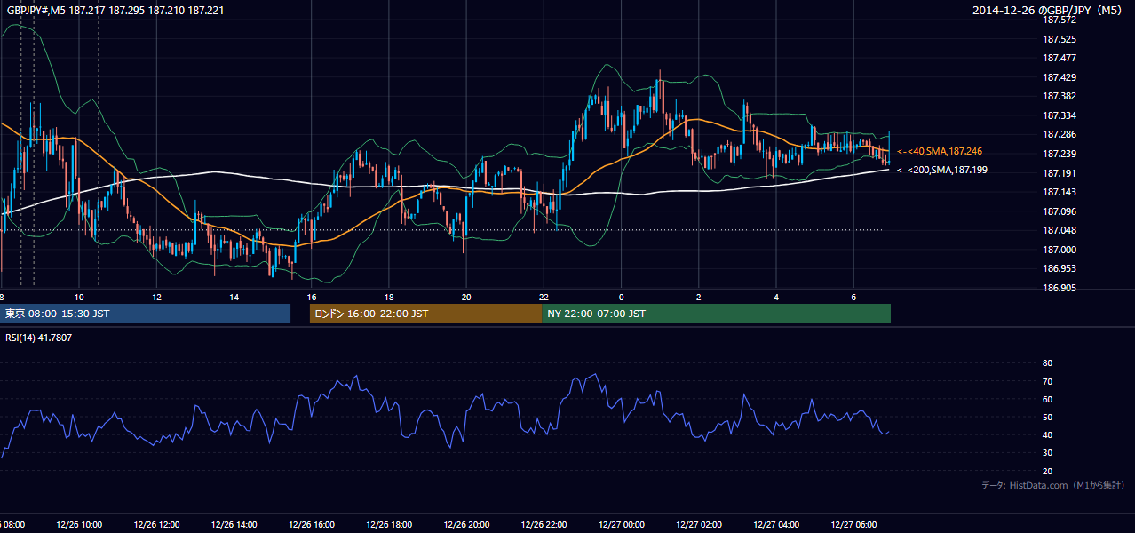Click the RSI scale value 50

coord(1048,418)
